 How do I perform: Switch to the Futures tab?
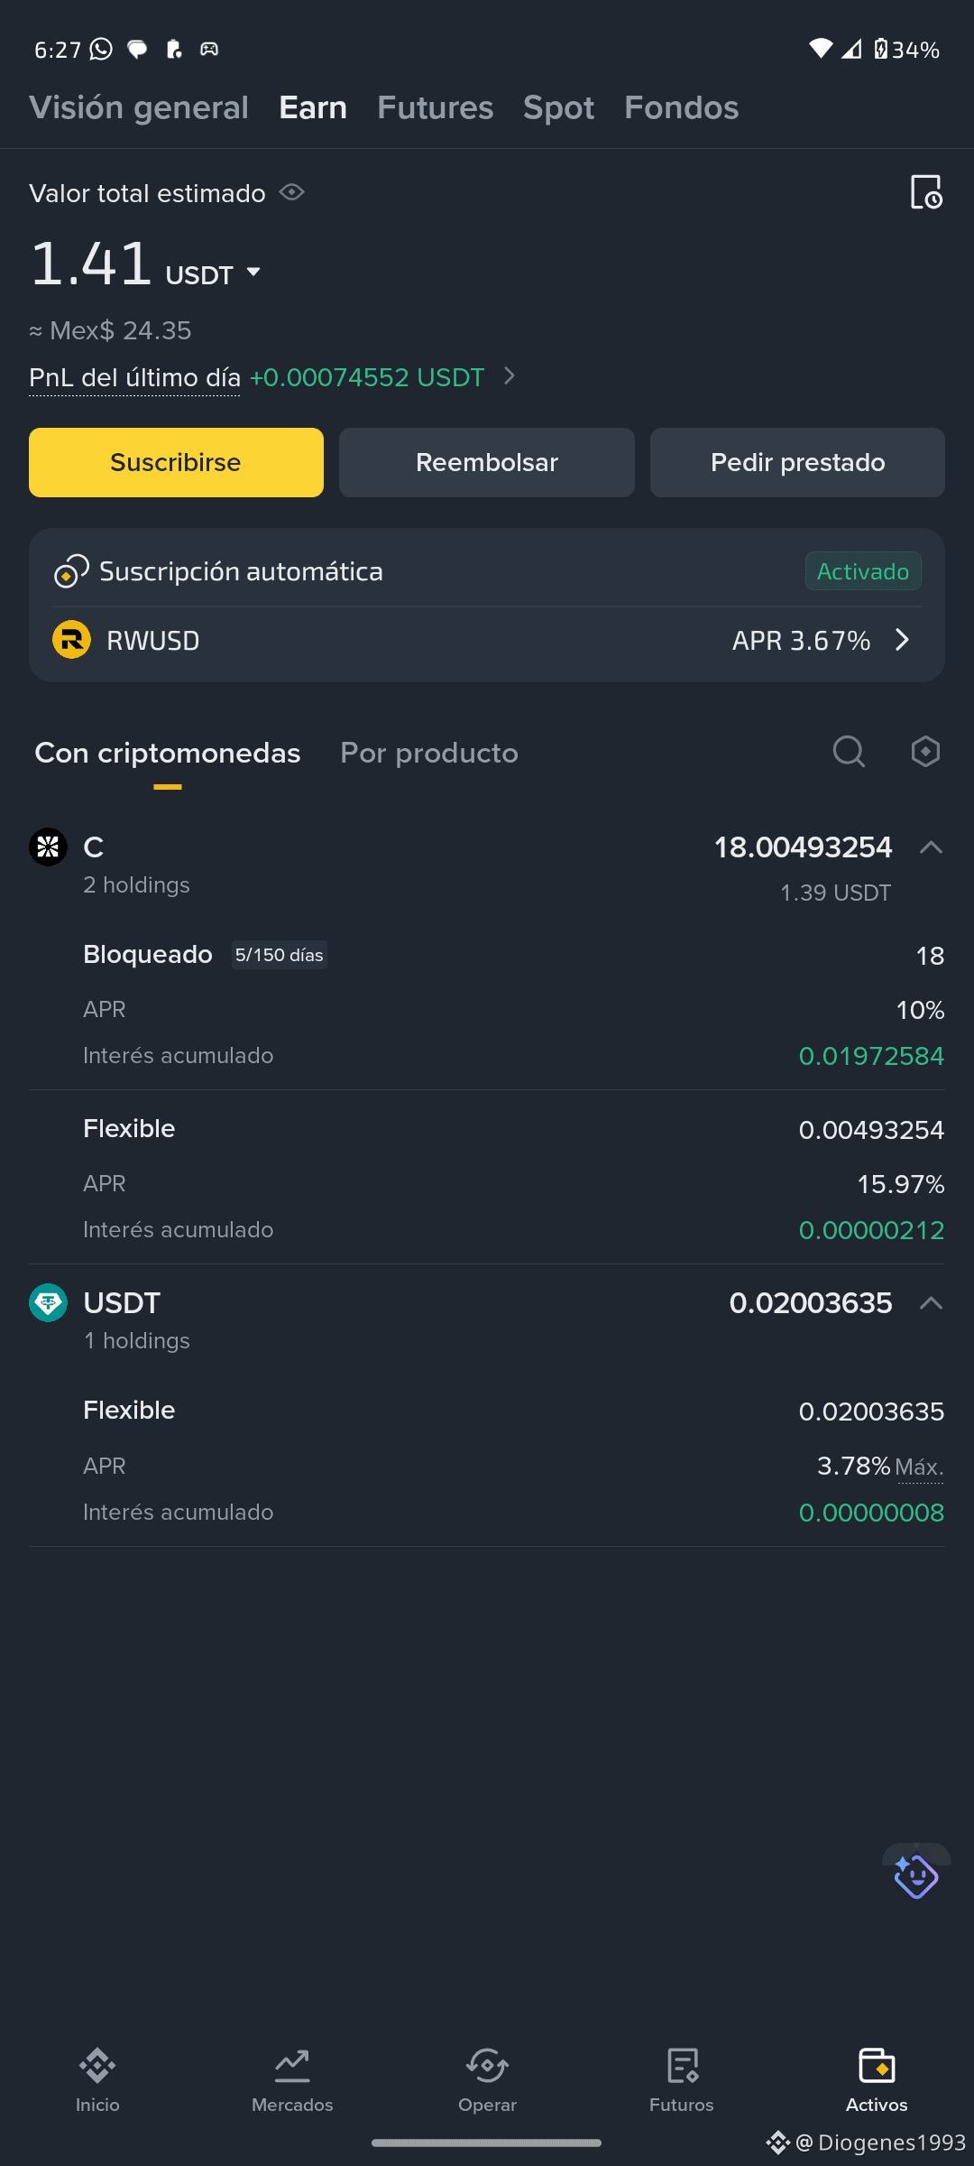435,107
